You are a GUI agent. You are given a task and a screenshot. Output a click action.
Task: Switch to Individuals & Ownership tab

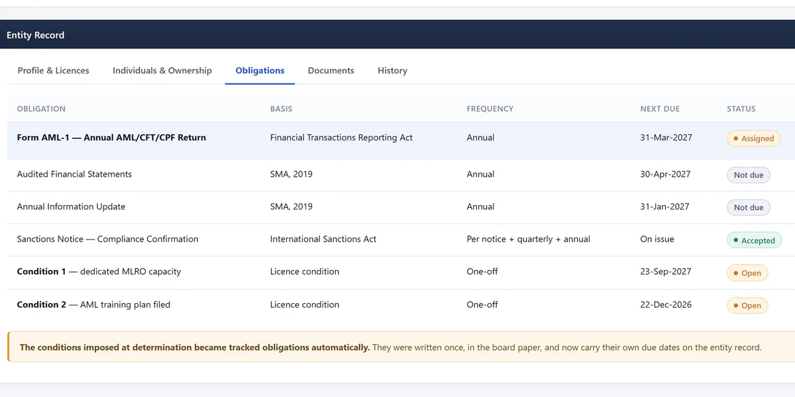pos(162,70)
